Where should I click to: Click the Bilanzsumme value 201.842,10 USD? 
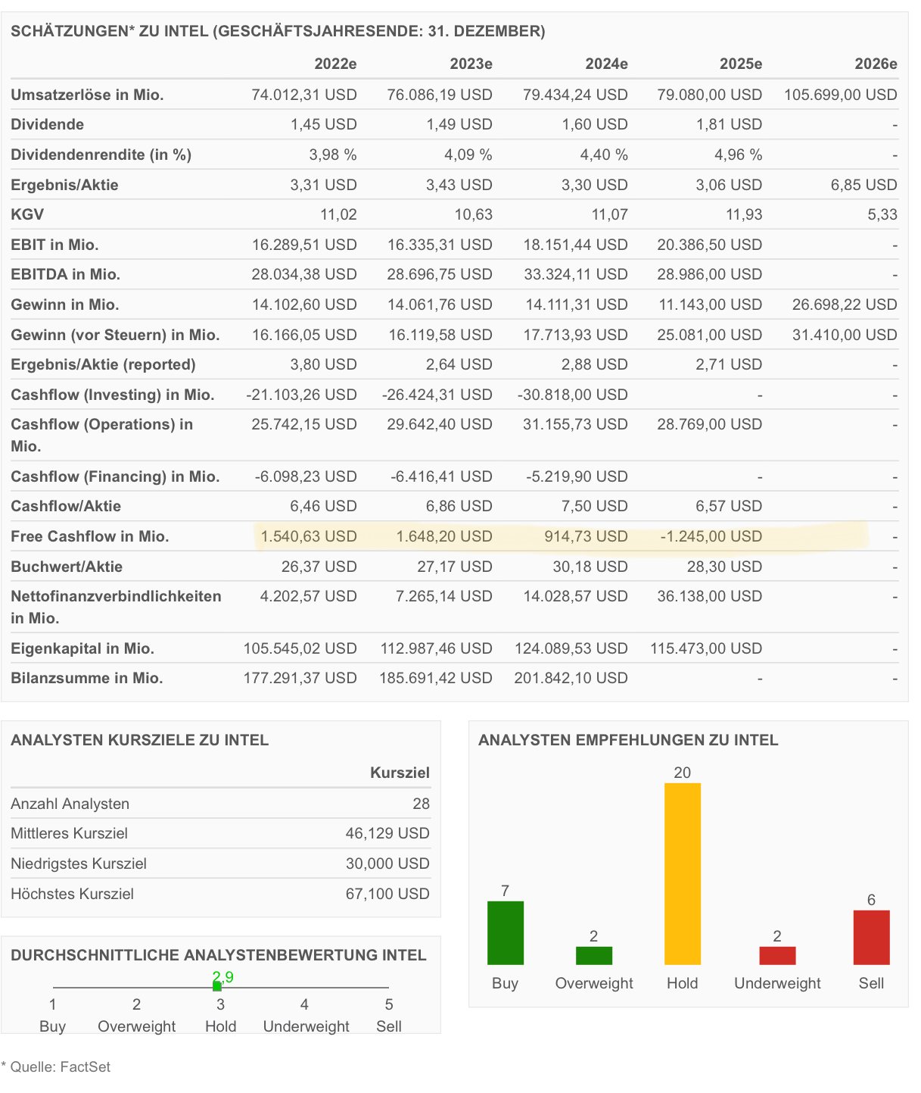coord(571,678)
